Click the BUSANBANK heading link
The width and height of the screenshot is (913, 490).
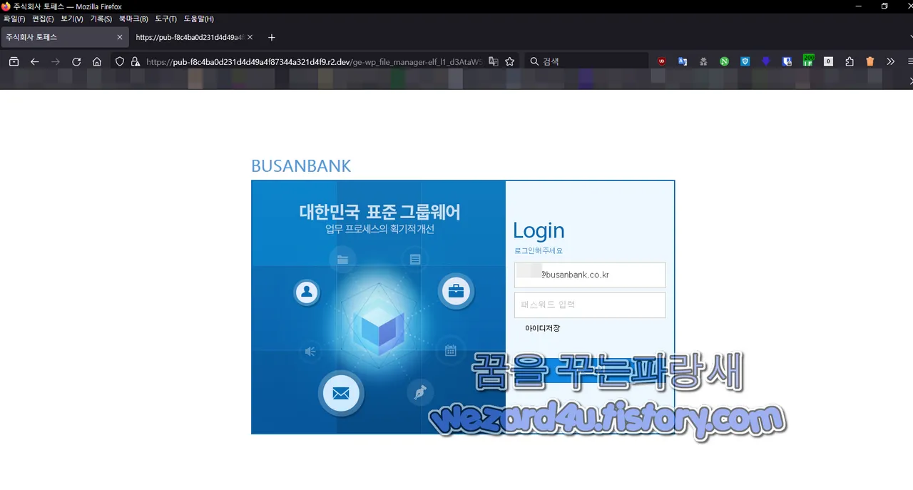[301, 165]
